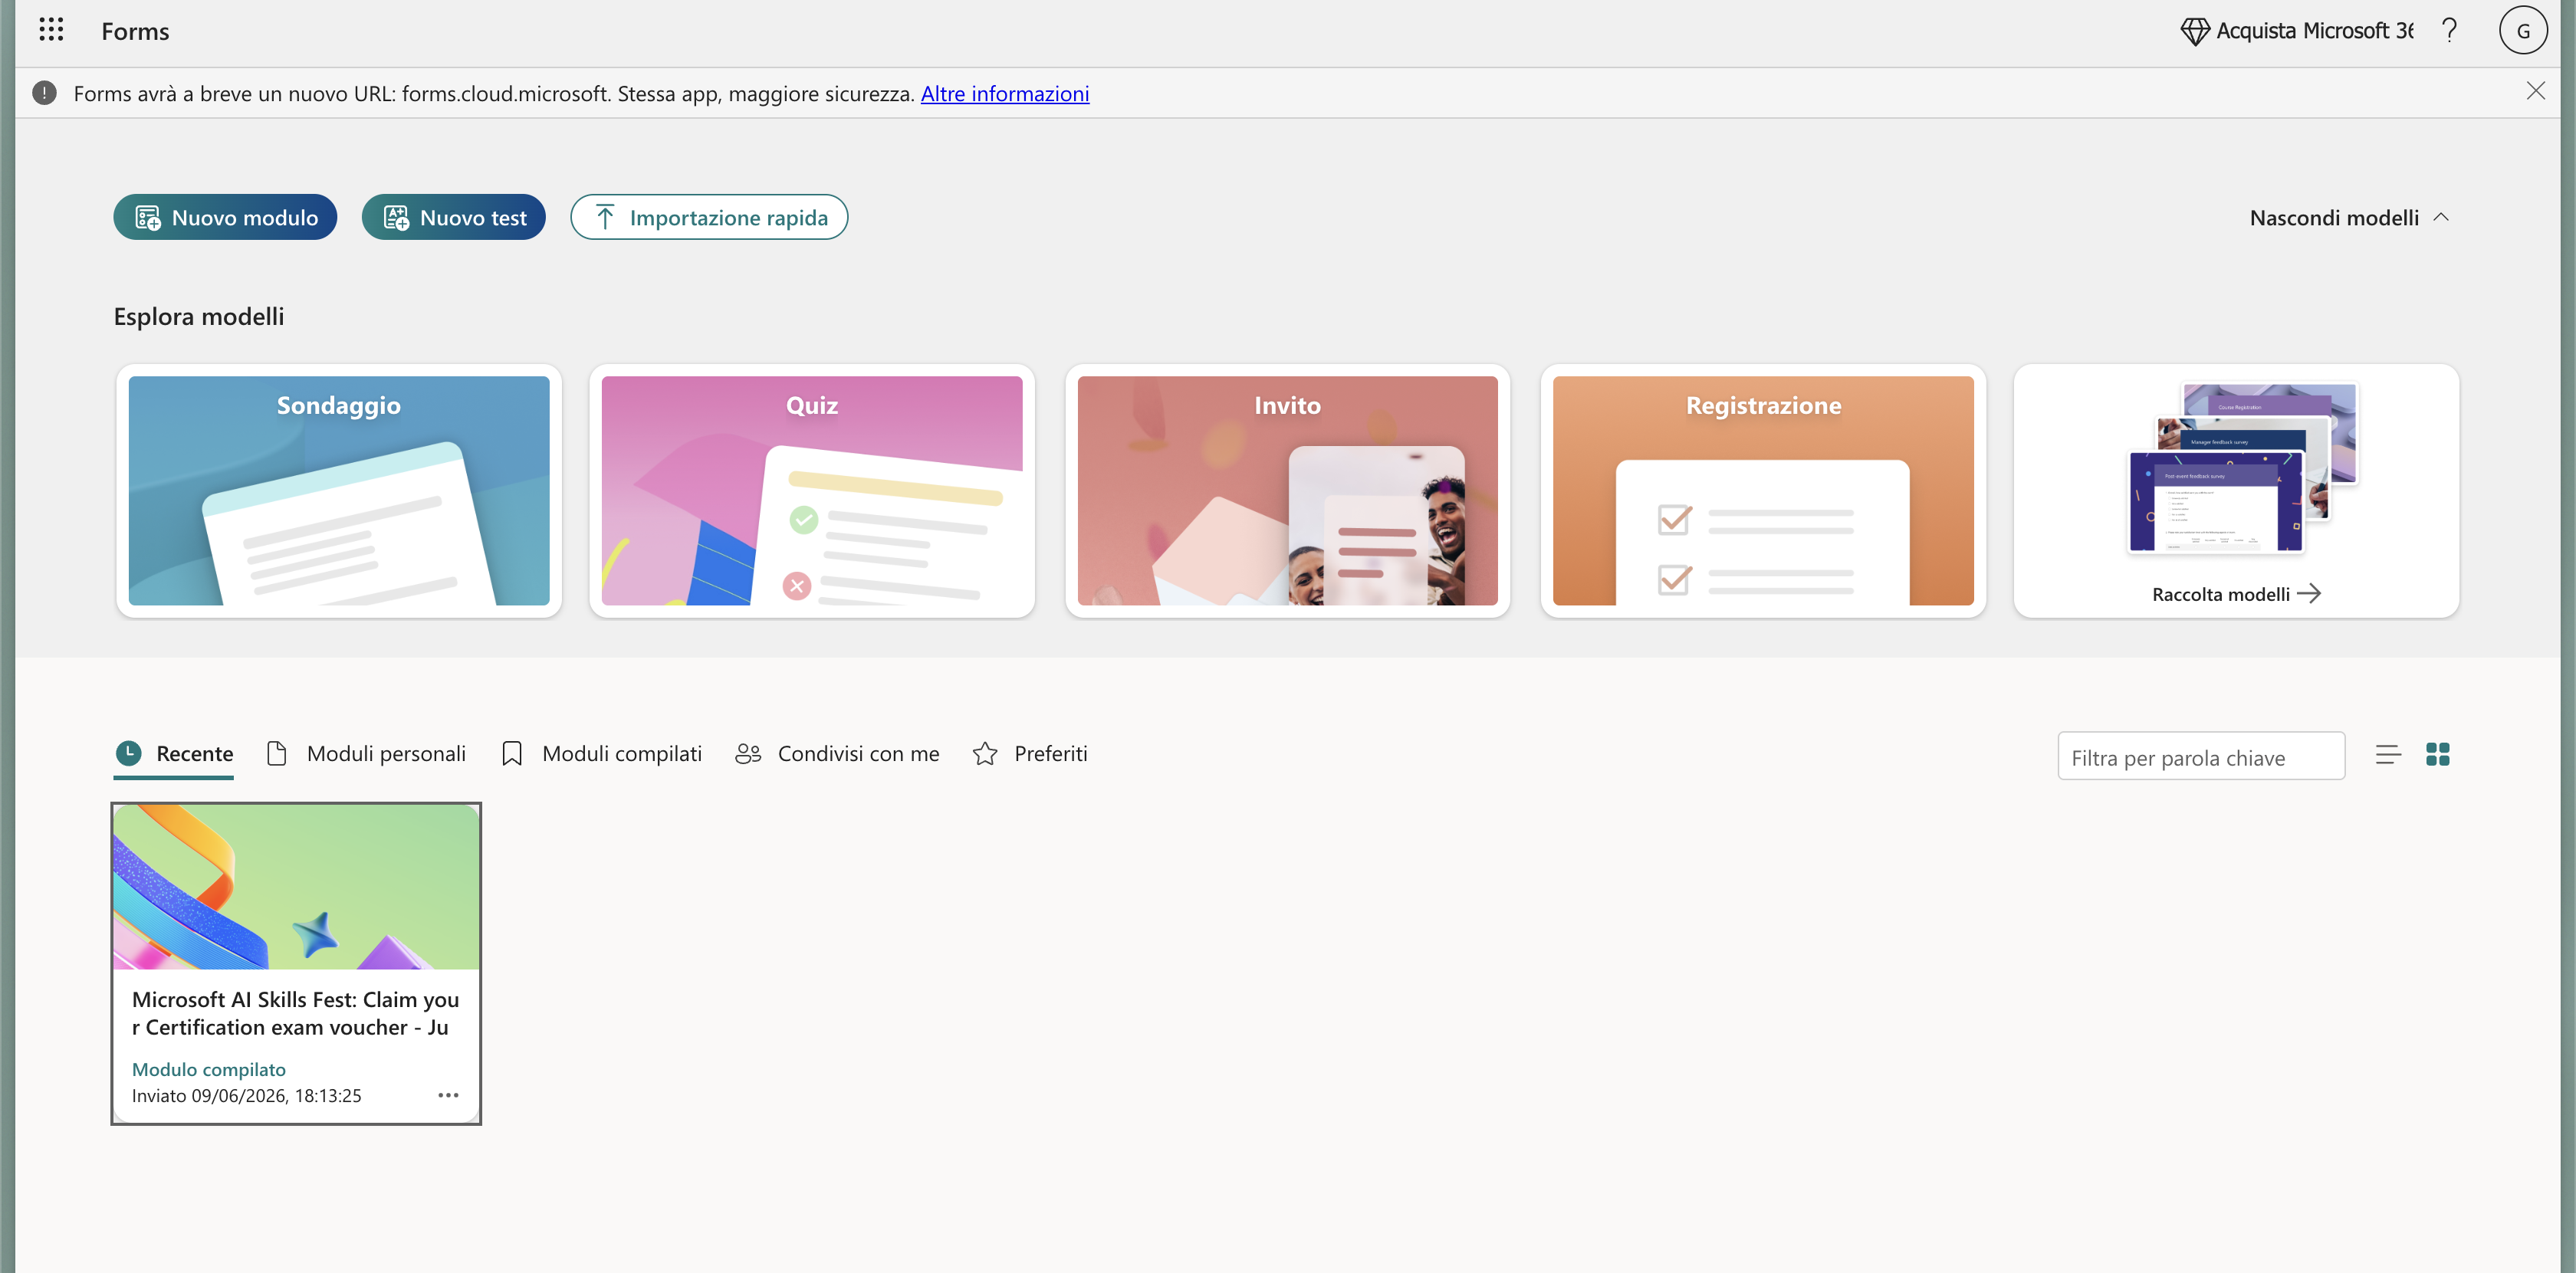Switch to list view layout icon
Viewport: 2576px width, 1273px height.
tap(2389, 755)
